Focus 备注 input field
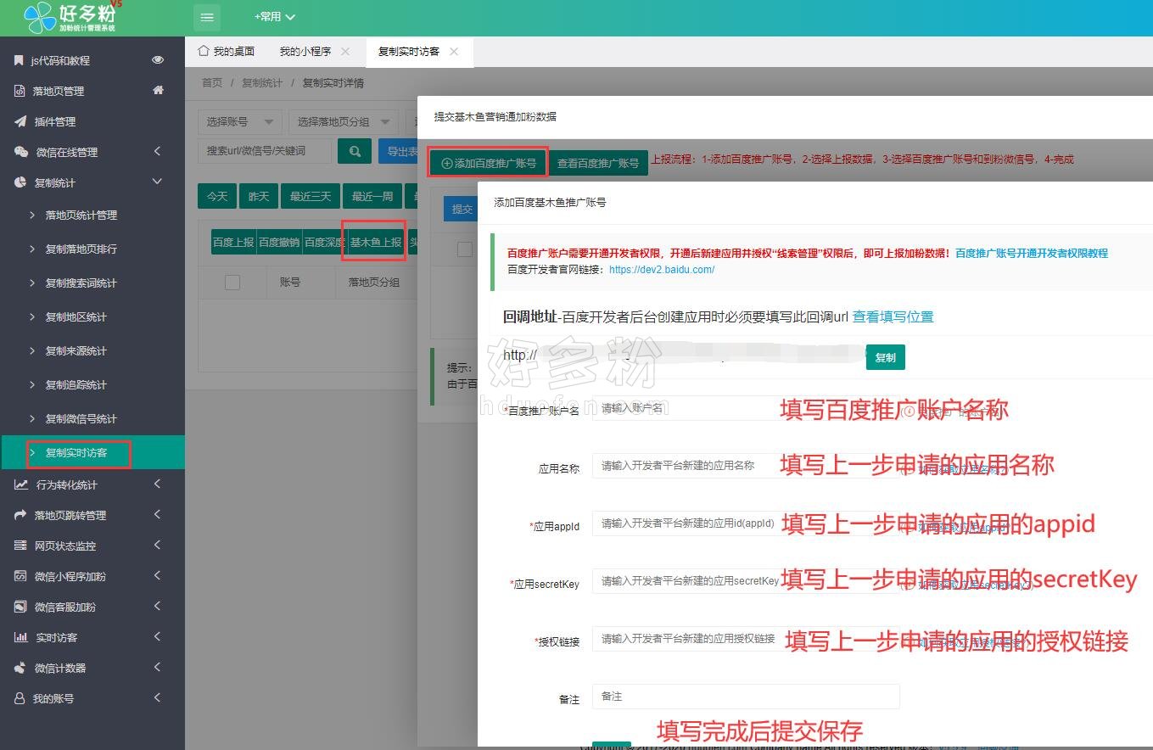 746,697
